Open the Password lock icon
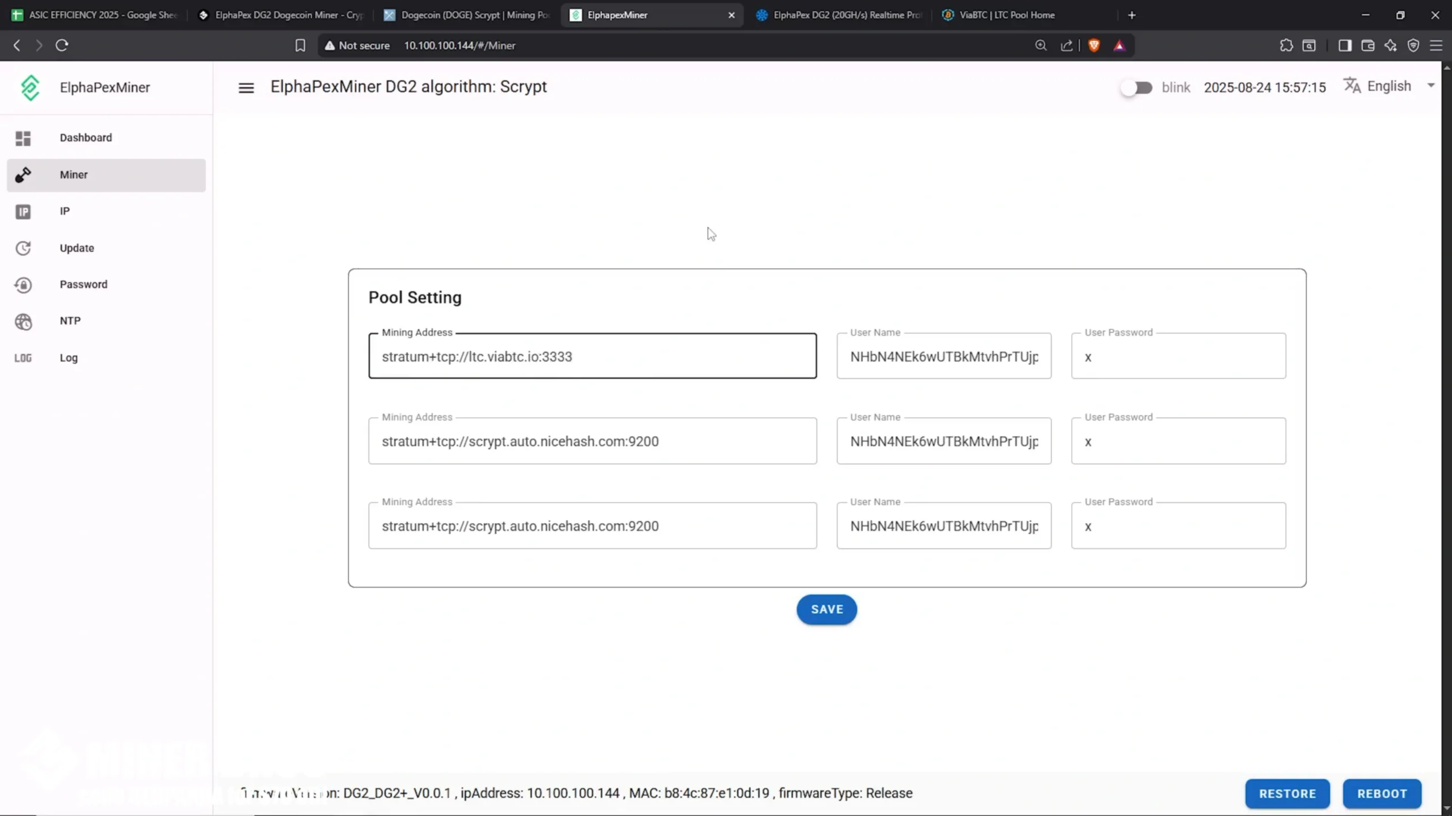The width and height of the screenshot is (1452, 816). tap(23, 285)
